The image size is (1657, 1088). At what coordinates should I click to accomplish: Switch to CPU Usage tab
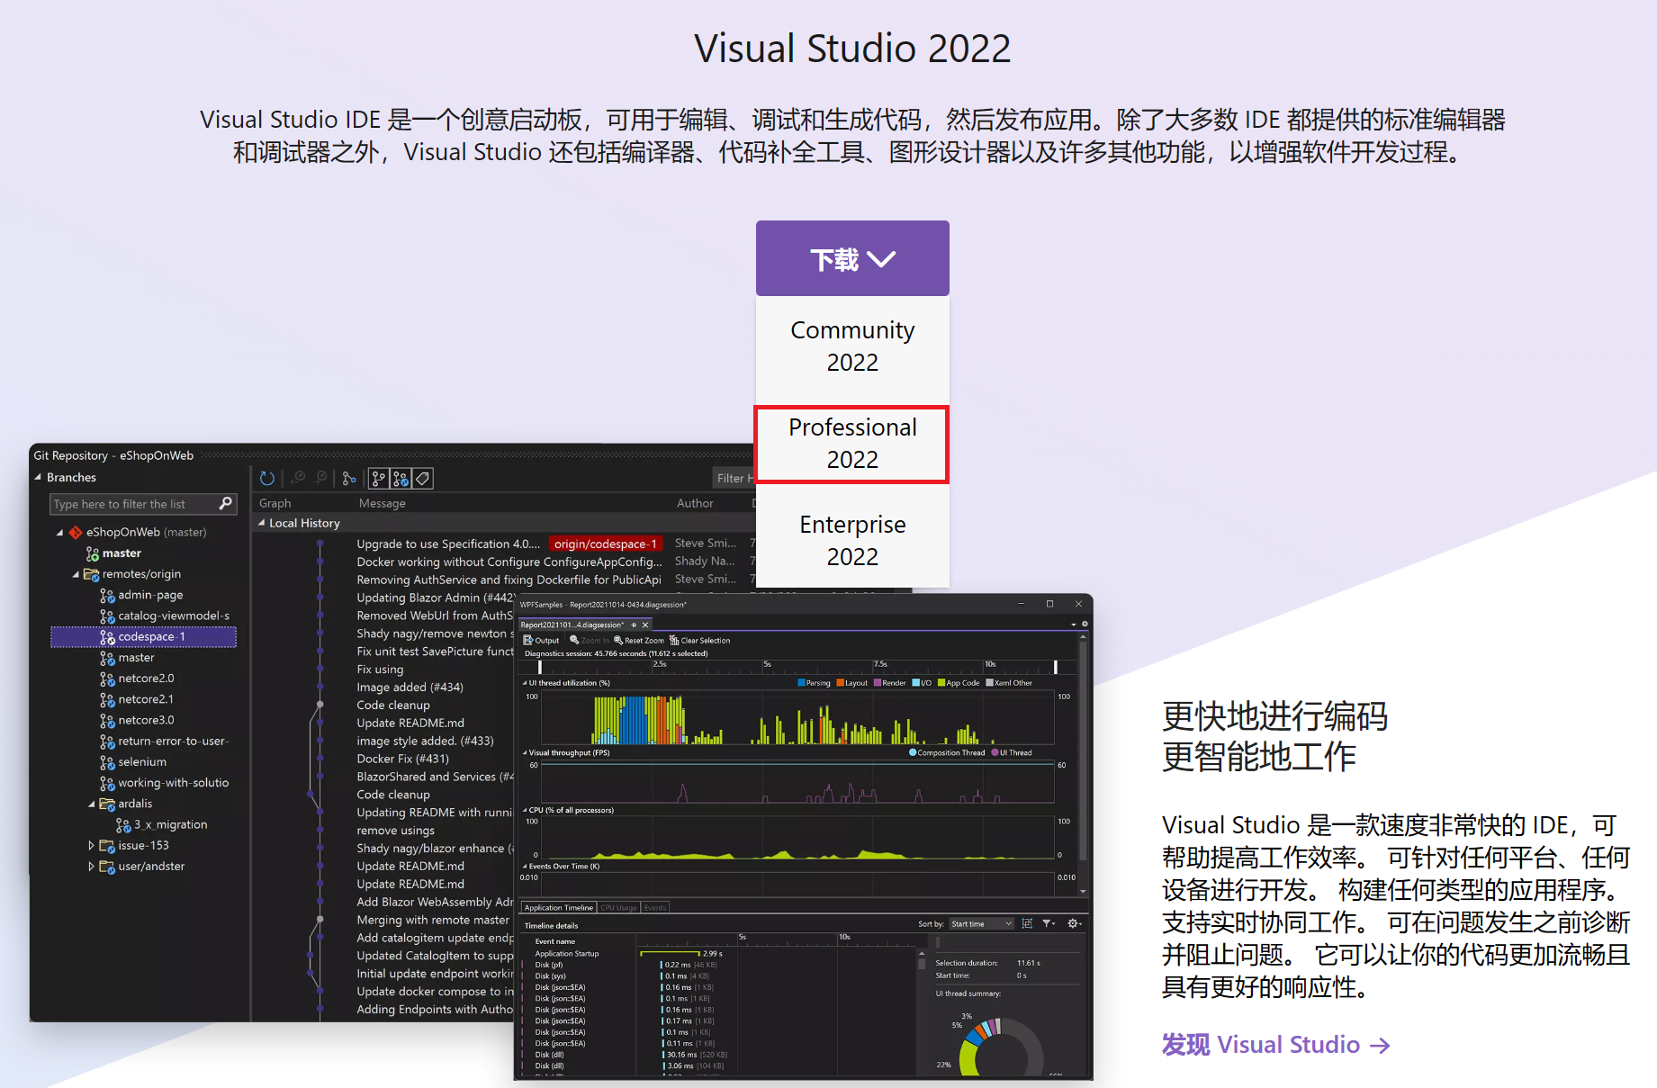pos(618,908)
